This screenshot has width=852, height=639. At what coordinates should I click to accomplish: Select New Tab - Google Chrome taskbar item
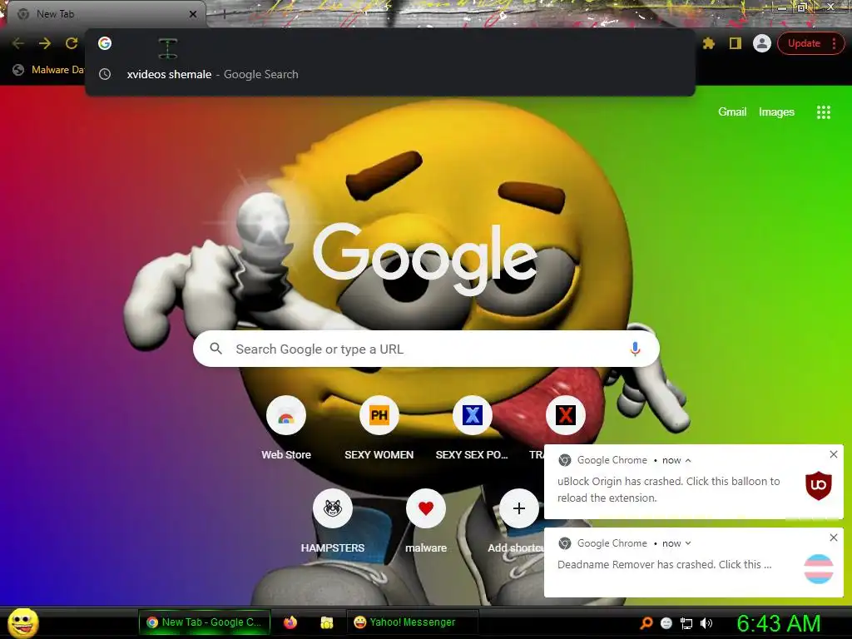click(205, 622)
